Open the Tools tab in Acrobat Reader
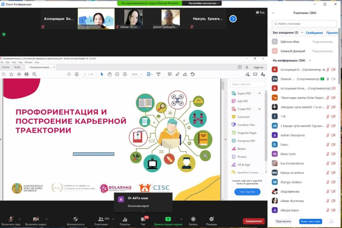 click(x=17, y=67)
